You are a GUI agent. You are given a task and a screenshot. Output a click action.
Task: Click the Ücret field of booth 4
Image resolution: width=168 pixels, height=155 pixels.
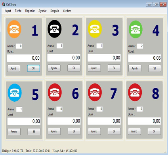pyautogui.click(x=145, y=58)
